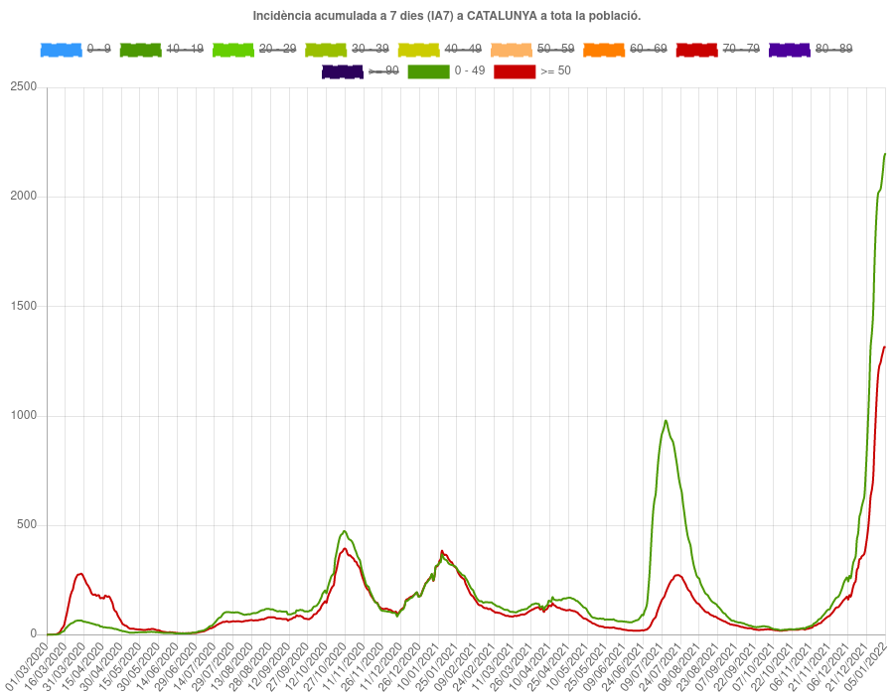Click the red line peak in March 2020

(80, 573)
